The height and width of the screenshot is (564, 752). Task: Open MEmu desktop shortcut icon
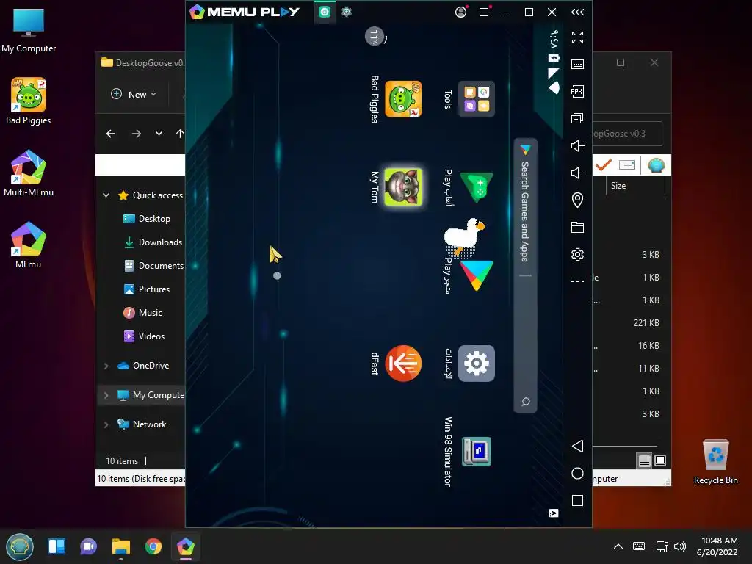(29, 245)
